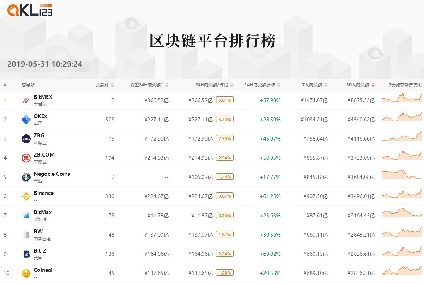Viewport: 424px width, 283px height.
Task: Click the 交易所 column header
Action: click(28, 85)
